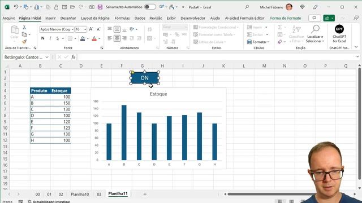Image resolution: width=362 pixels, height=203 pixels.
Task: Click Accessibility: investigate in the status bar
Action: coord(49,201)
